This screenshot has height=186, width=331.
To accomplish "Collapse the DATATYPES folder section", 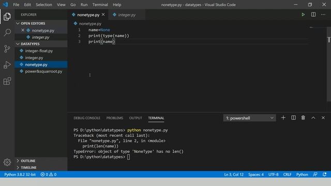I will [x=18, y=44].
